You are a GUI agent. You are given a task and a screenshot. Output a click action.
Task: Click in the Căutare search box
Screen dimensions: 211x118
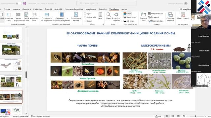click(x=106, y=4)
